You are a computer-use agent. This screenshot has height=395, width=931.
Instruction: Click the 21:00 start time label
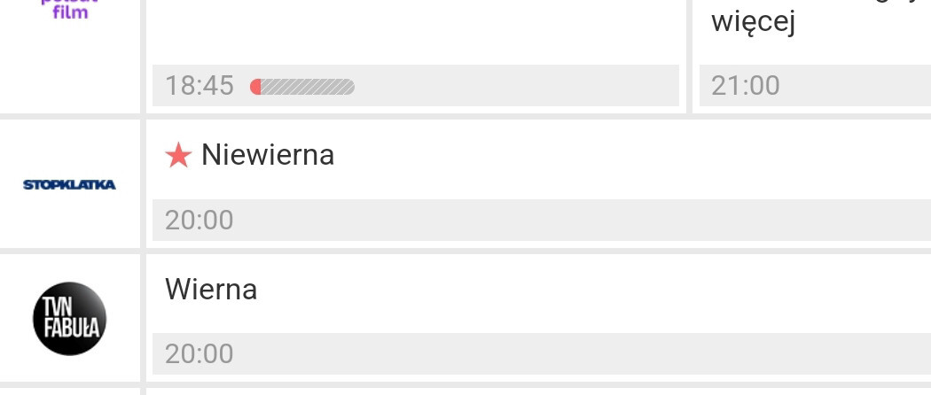[746, 86]
